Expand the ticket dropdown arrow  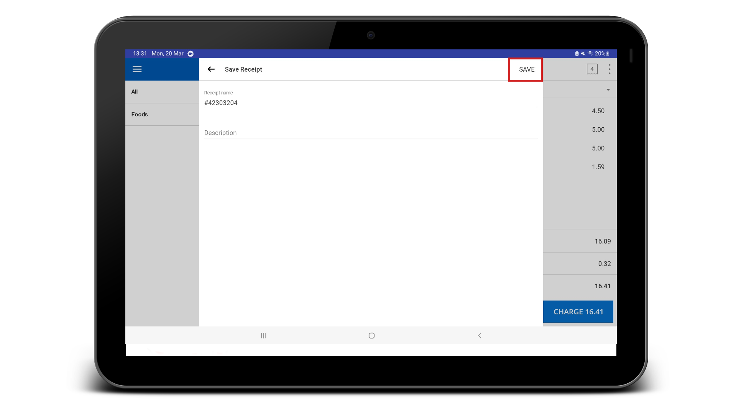click(608, 90)
